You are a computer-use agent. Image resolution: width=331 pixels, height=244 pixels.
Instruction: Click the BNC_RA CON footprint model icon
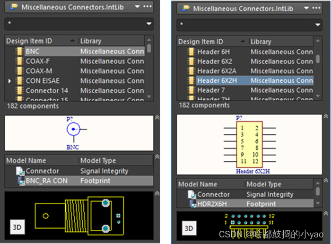pyautogui.click(x=20, y=181)
